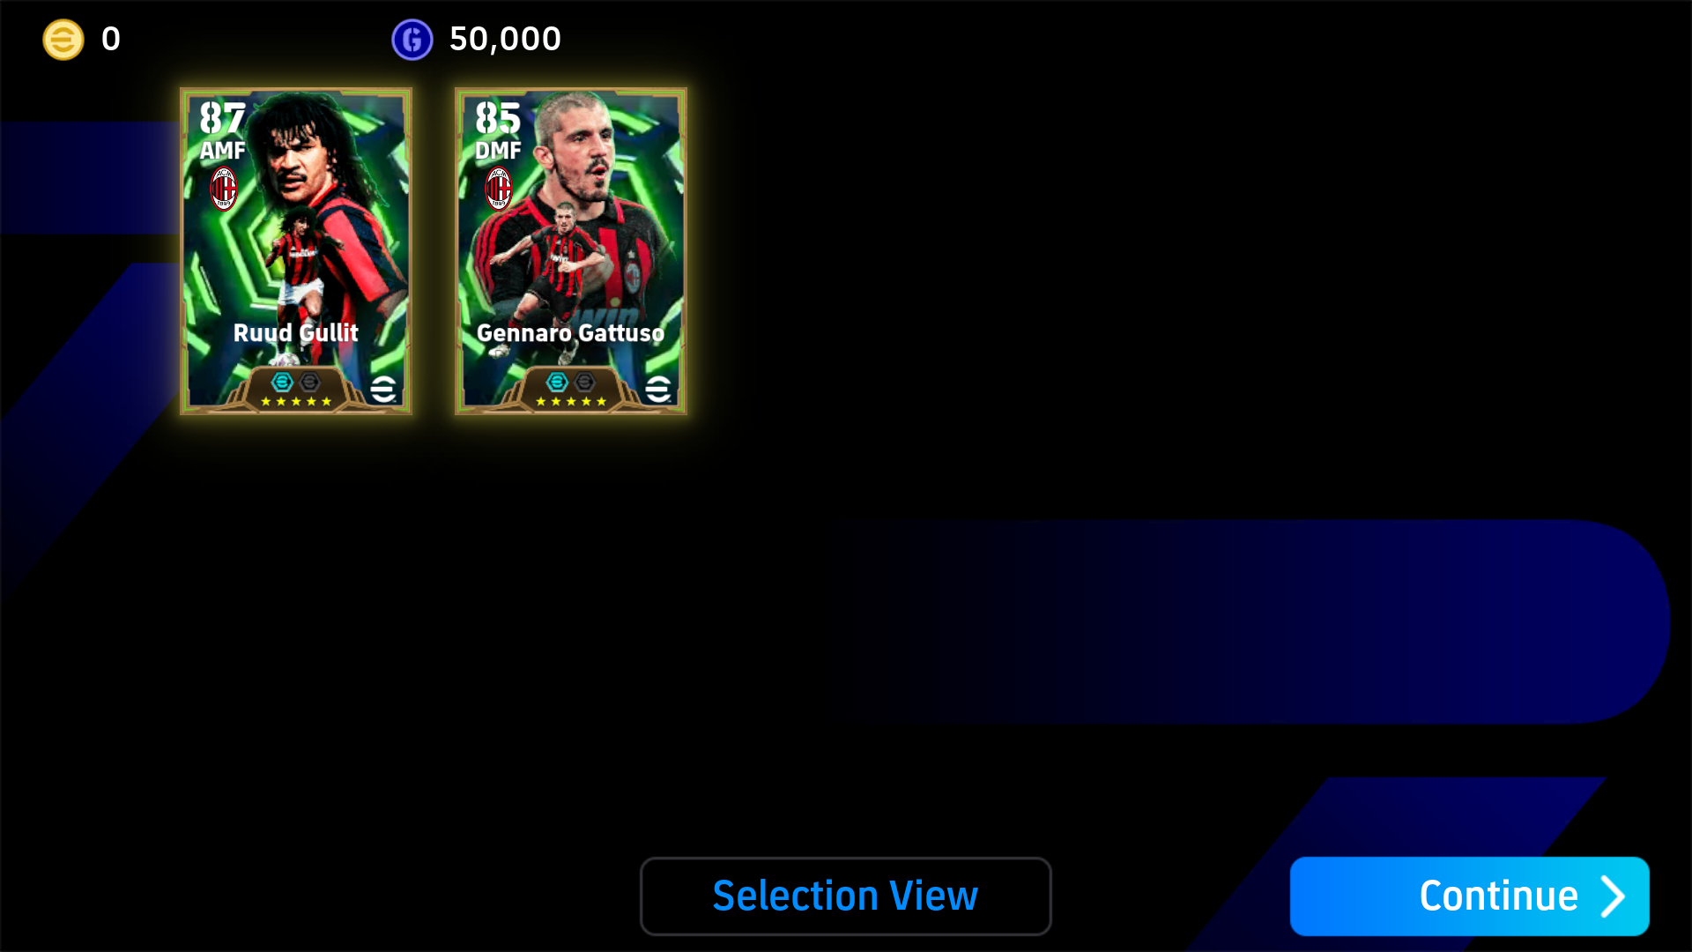The image size is (1692, 952).
Task: Tap the five-star rarity row on Gullit card
Action: point(296,402)
